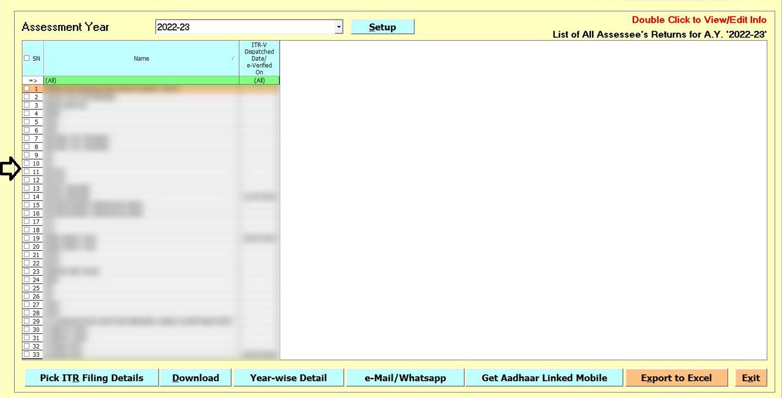Open the Assessment Year dropdown
The height and width of the screenshot is (398, 782).
coord(339,27)
